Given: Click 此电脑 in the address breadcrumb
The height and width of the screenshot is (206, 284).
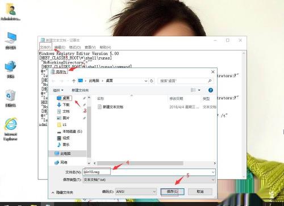Looking at the screenshot, I should 94,81.
